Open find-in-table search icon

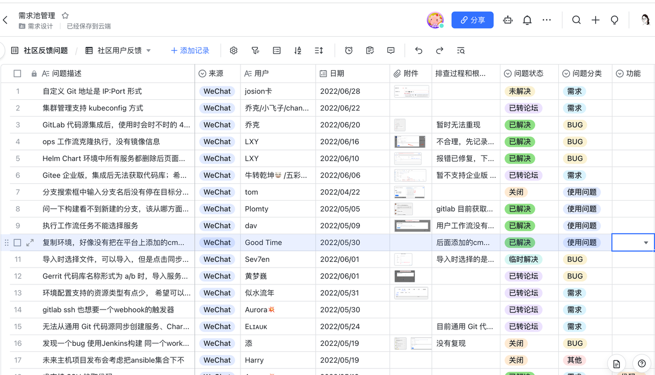[461, 51]
